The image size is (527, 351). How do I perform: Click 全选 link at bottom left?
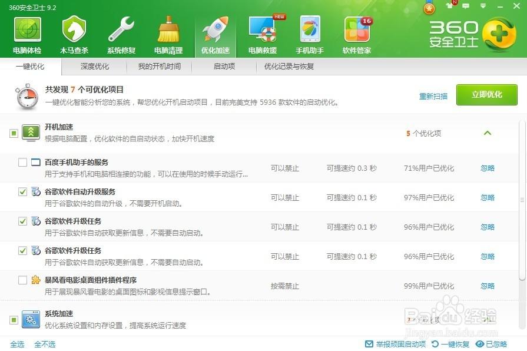pyautogui.click(x=17, y=344)
